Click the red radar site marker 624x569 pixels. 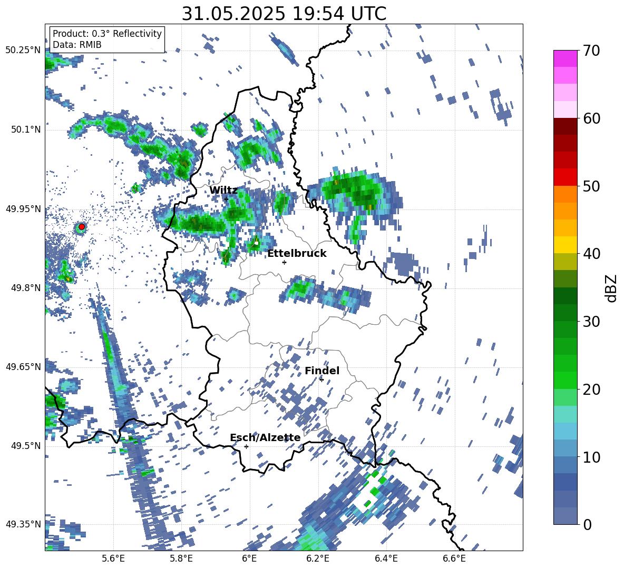[82, 227]
